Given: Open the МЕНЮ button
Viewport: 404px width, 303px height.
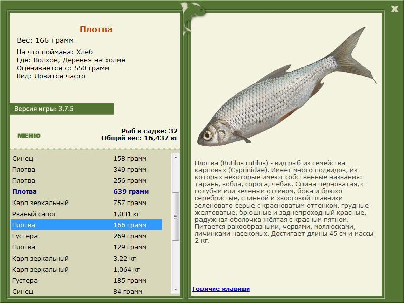Looking at the screenshot, I should pyautogui.click(x=29, y=136).
